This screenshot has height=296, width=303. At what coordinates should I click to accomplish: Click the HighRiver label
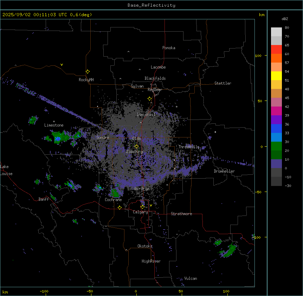151,261
